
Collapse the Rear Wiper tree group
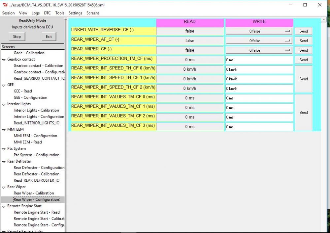click(4, 187)
